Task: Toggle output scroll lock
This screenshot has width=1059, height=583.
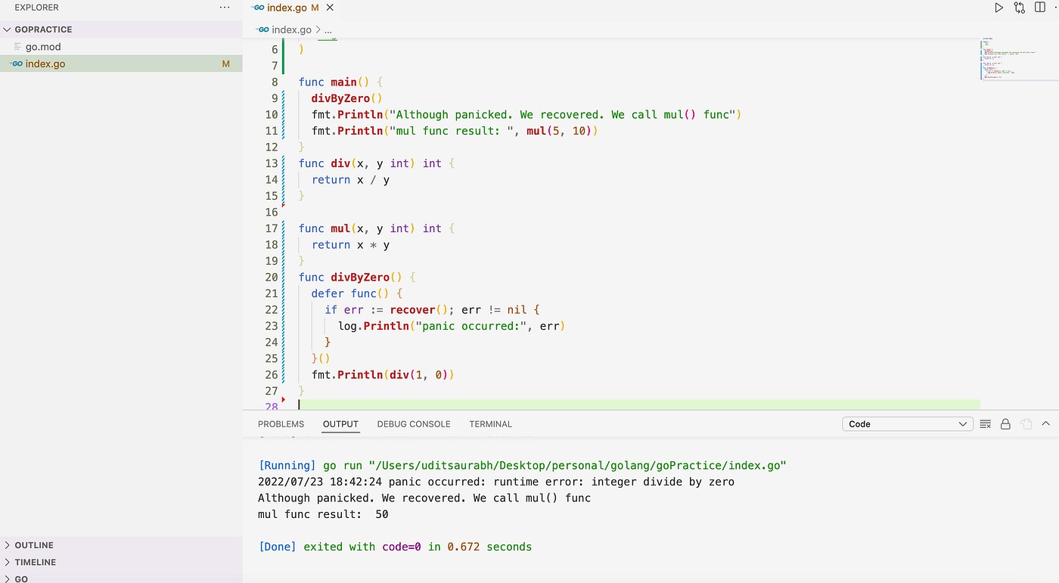Action: click(x=1005, y=424)
